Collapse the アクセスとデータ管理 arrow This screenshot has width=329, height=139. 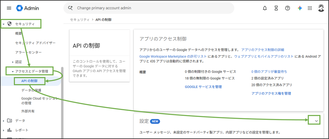13,72
